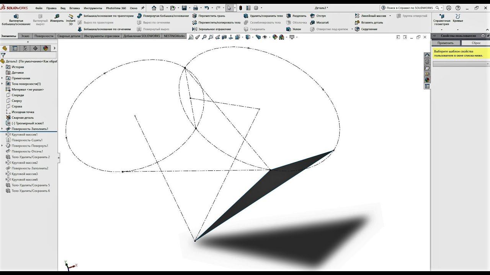The height and width of the screenshot is (275, 490).
Task: Expand Поверхность-Заполнить1 node
Action: [2, 129]
